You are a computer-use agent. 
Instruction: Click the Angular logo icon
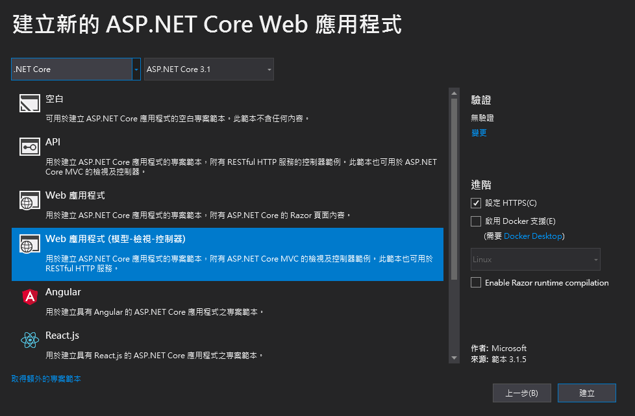tap(30, 297)
